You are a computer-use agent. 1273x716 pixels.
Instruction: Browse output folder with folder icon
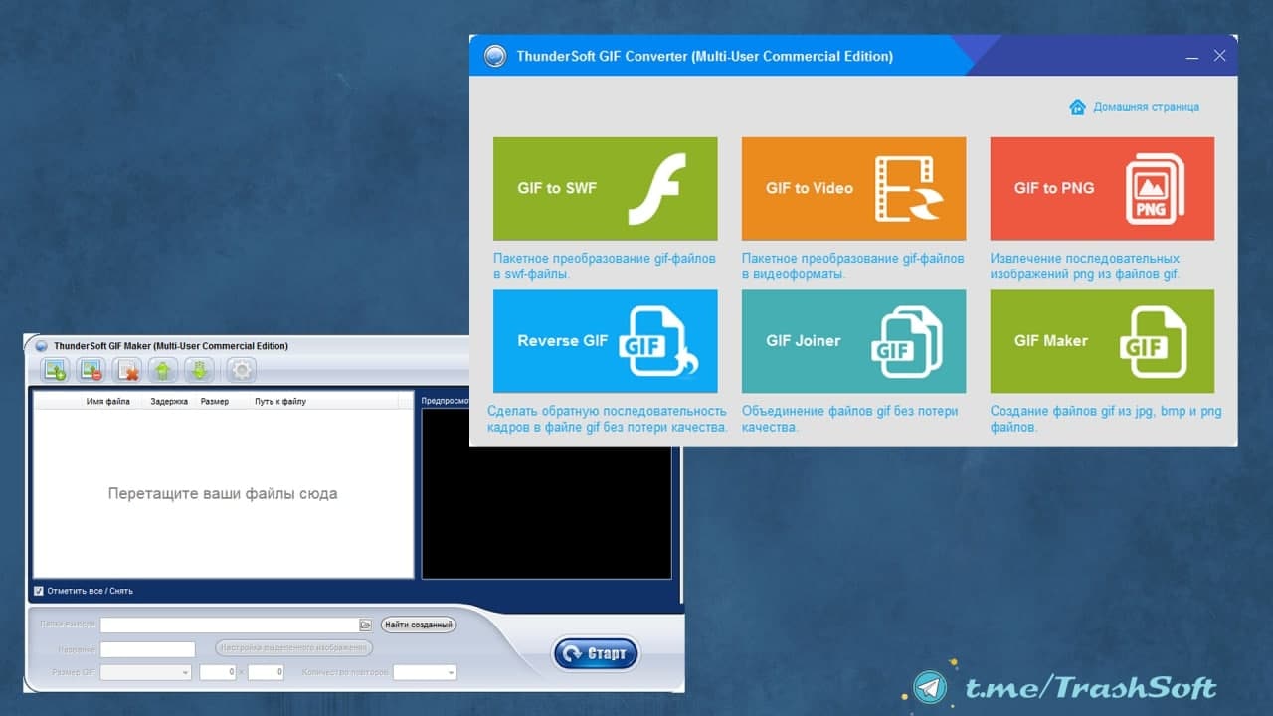click(365, 626)
